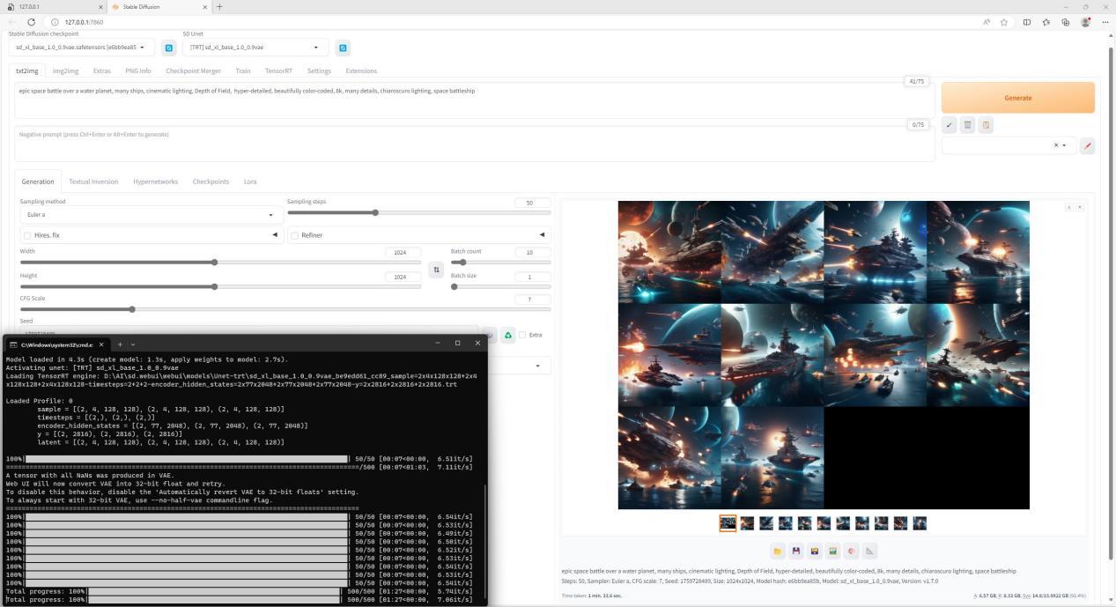This screenshot has width=1116, height=607.
Task: Click the SD Unet refresh icon
Action: [x=344, y=48]
